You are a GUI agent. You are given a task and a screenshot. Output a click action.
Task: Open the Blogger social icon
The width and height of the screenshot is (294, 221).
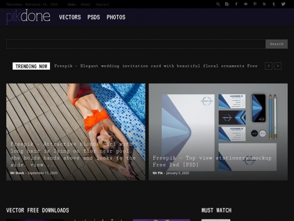[x=227, y=4]
